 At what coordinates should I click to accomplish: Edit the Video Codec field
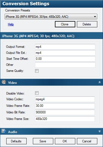(65, 99)
